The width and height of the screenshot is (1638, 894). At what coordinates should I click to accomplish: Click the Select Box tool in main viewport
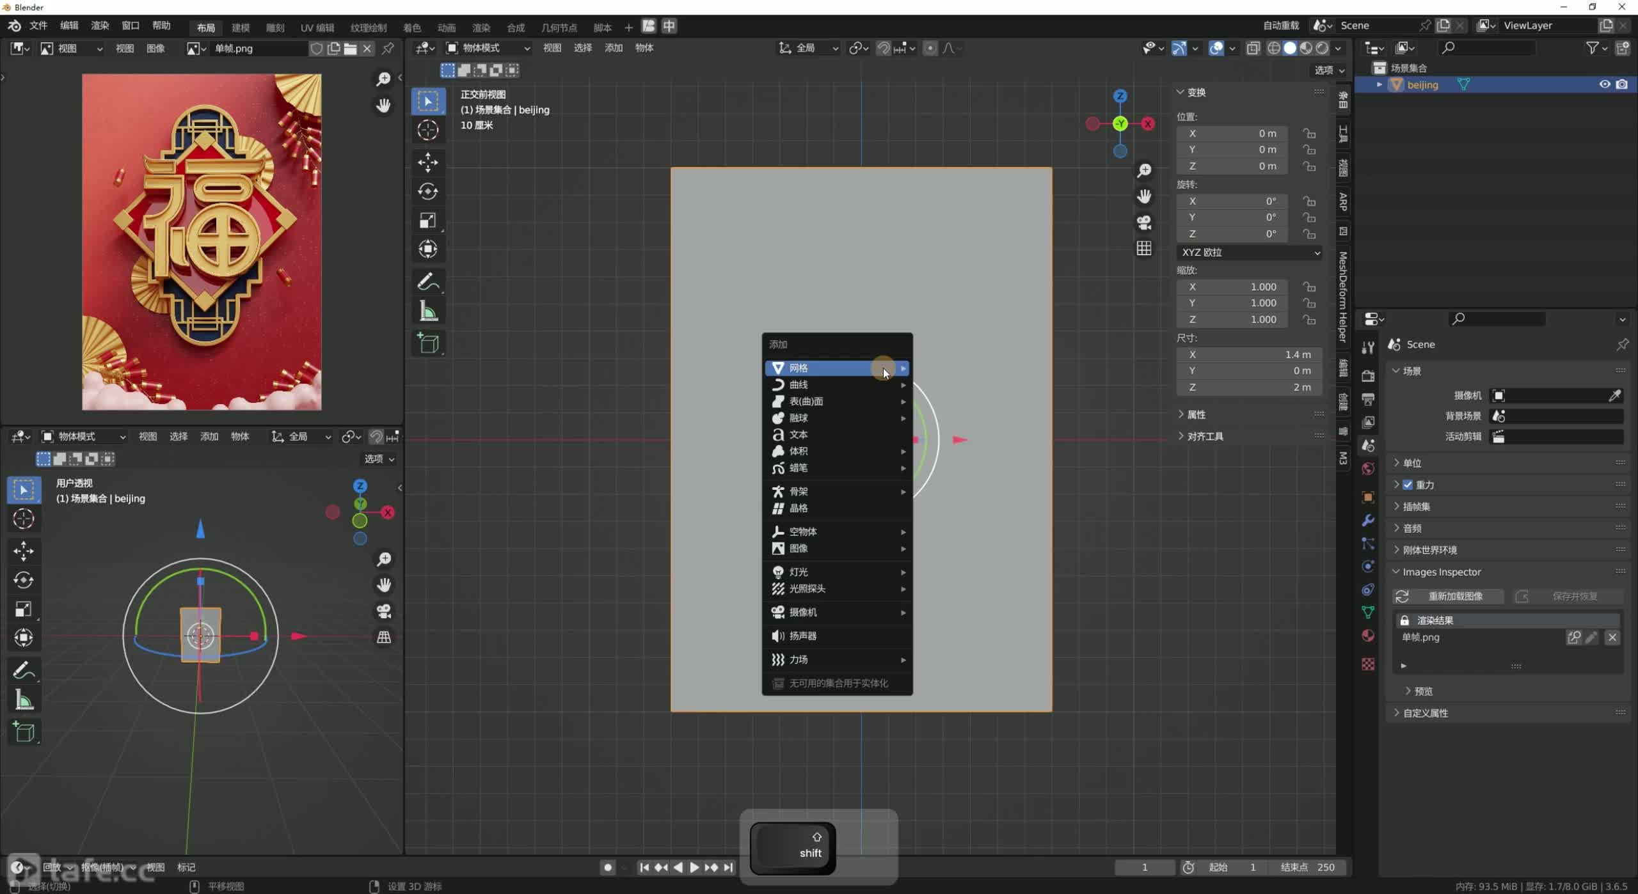[x=428, y=101]
